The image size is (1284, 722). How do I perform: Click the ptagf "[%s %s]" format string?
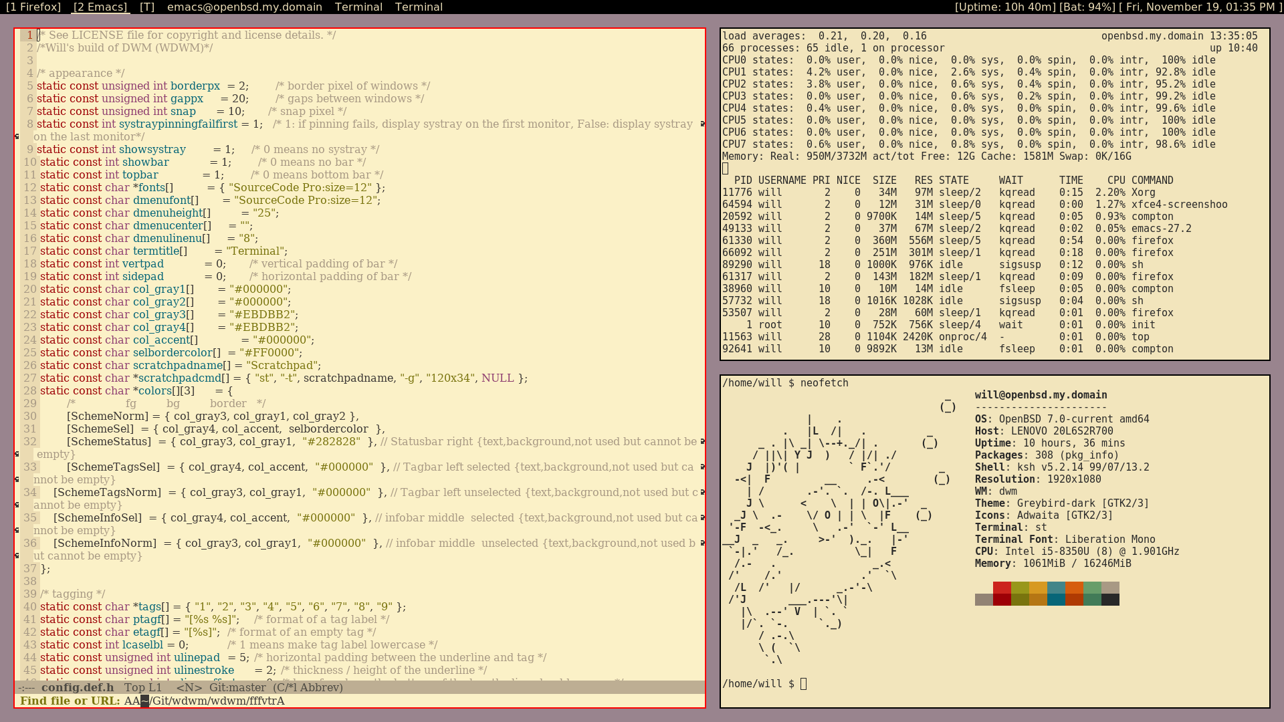(x=211, y=619)
